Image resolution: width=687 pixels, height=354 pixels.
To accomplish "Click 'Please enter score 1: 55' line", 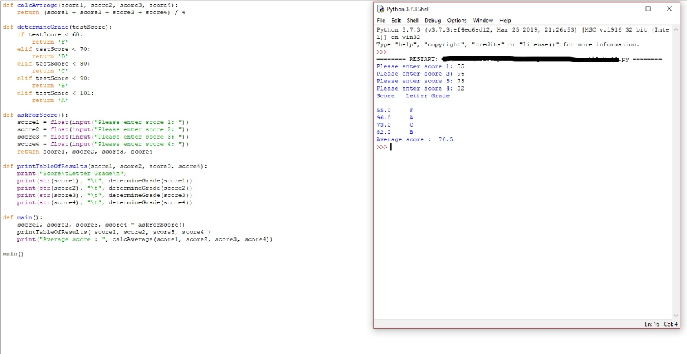I will tap(420, 66).
